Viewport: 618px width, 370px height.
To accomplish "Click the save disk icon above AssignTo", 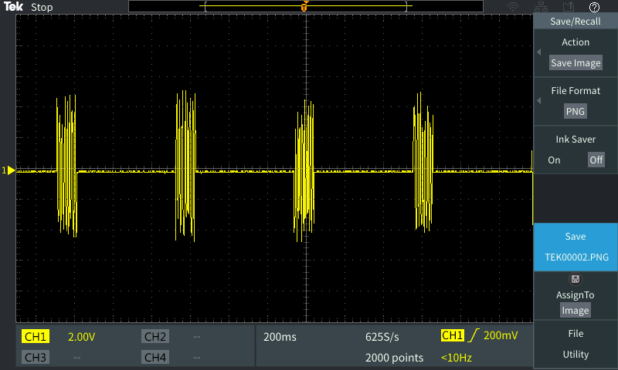I will tap(576, 279).
